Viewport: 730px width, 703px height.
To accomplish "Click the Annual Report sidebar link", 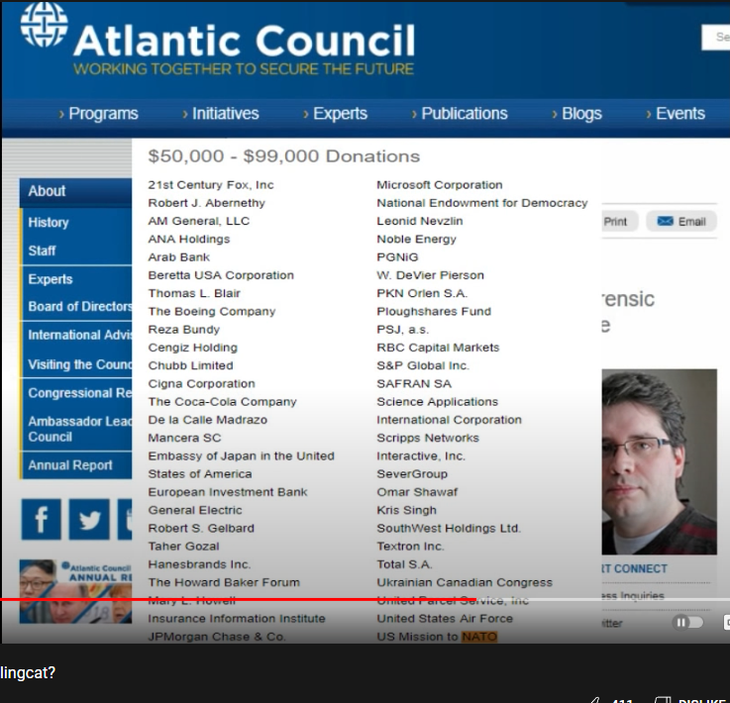I will 70,465.
